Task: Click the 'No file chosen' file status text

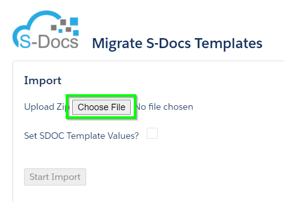Action: [x=164, y=107]
